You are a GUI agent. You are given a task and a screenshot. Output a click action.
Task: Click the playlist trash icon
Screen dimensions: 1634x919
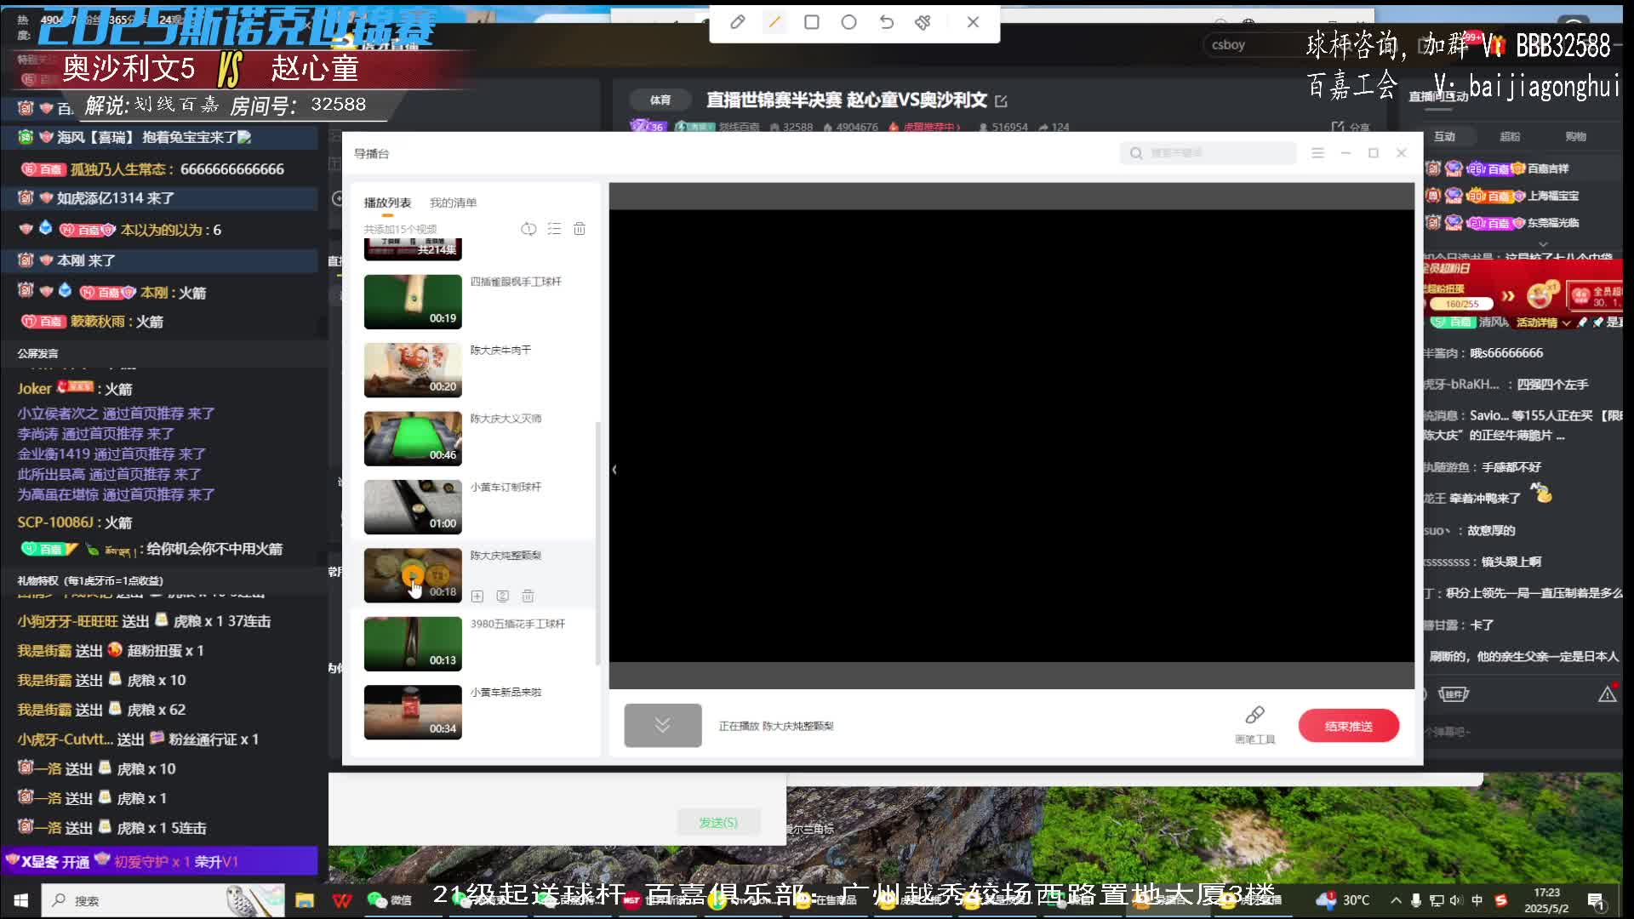point(580,229)
